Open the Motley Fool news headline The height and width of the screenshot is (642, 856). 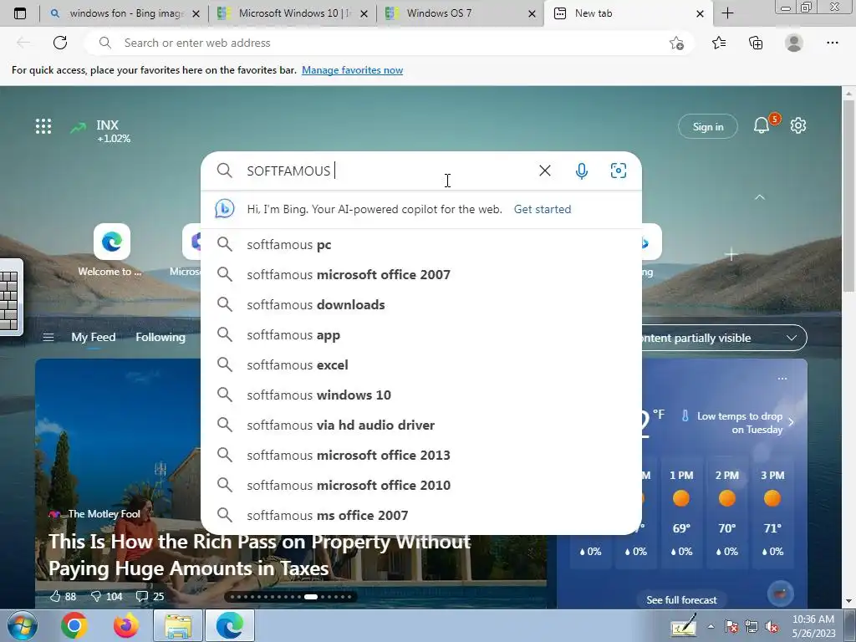click(259, 555)
